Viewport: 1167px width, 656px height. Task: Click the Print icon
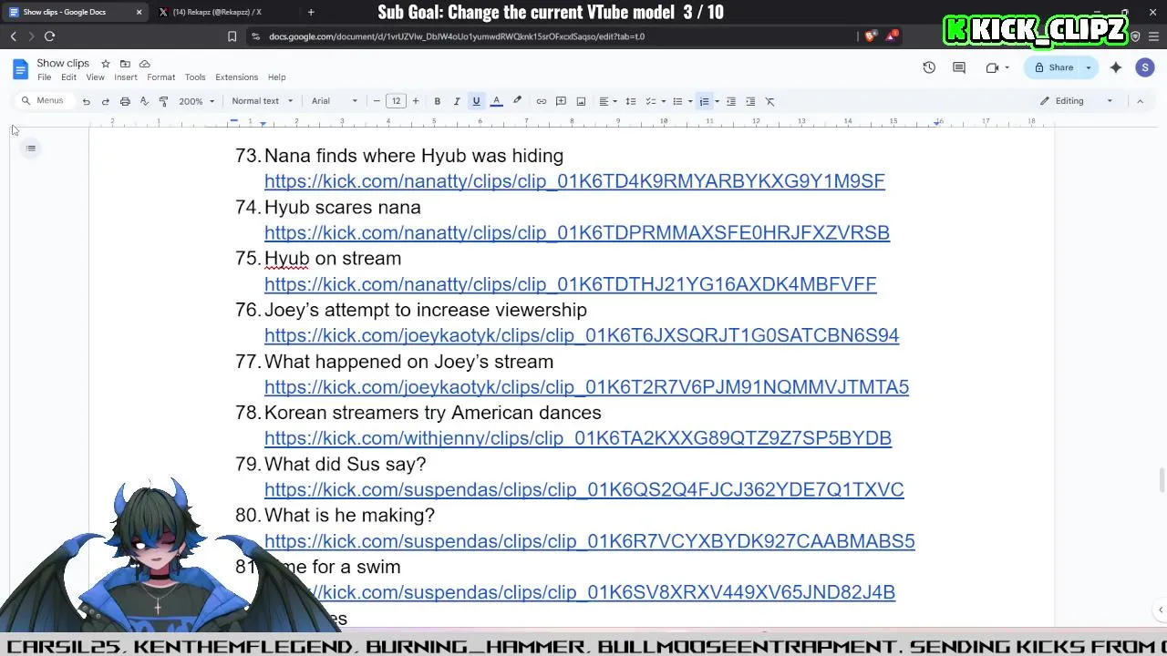coord(125,101)
